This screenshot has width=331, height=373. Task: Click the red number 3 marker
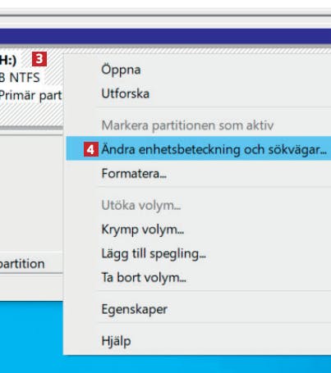tap(39, 59)
